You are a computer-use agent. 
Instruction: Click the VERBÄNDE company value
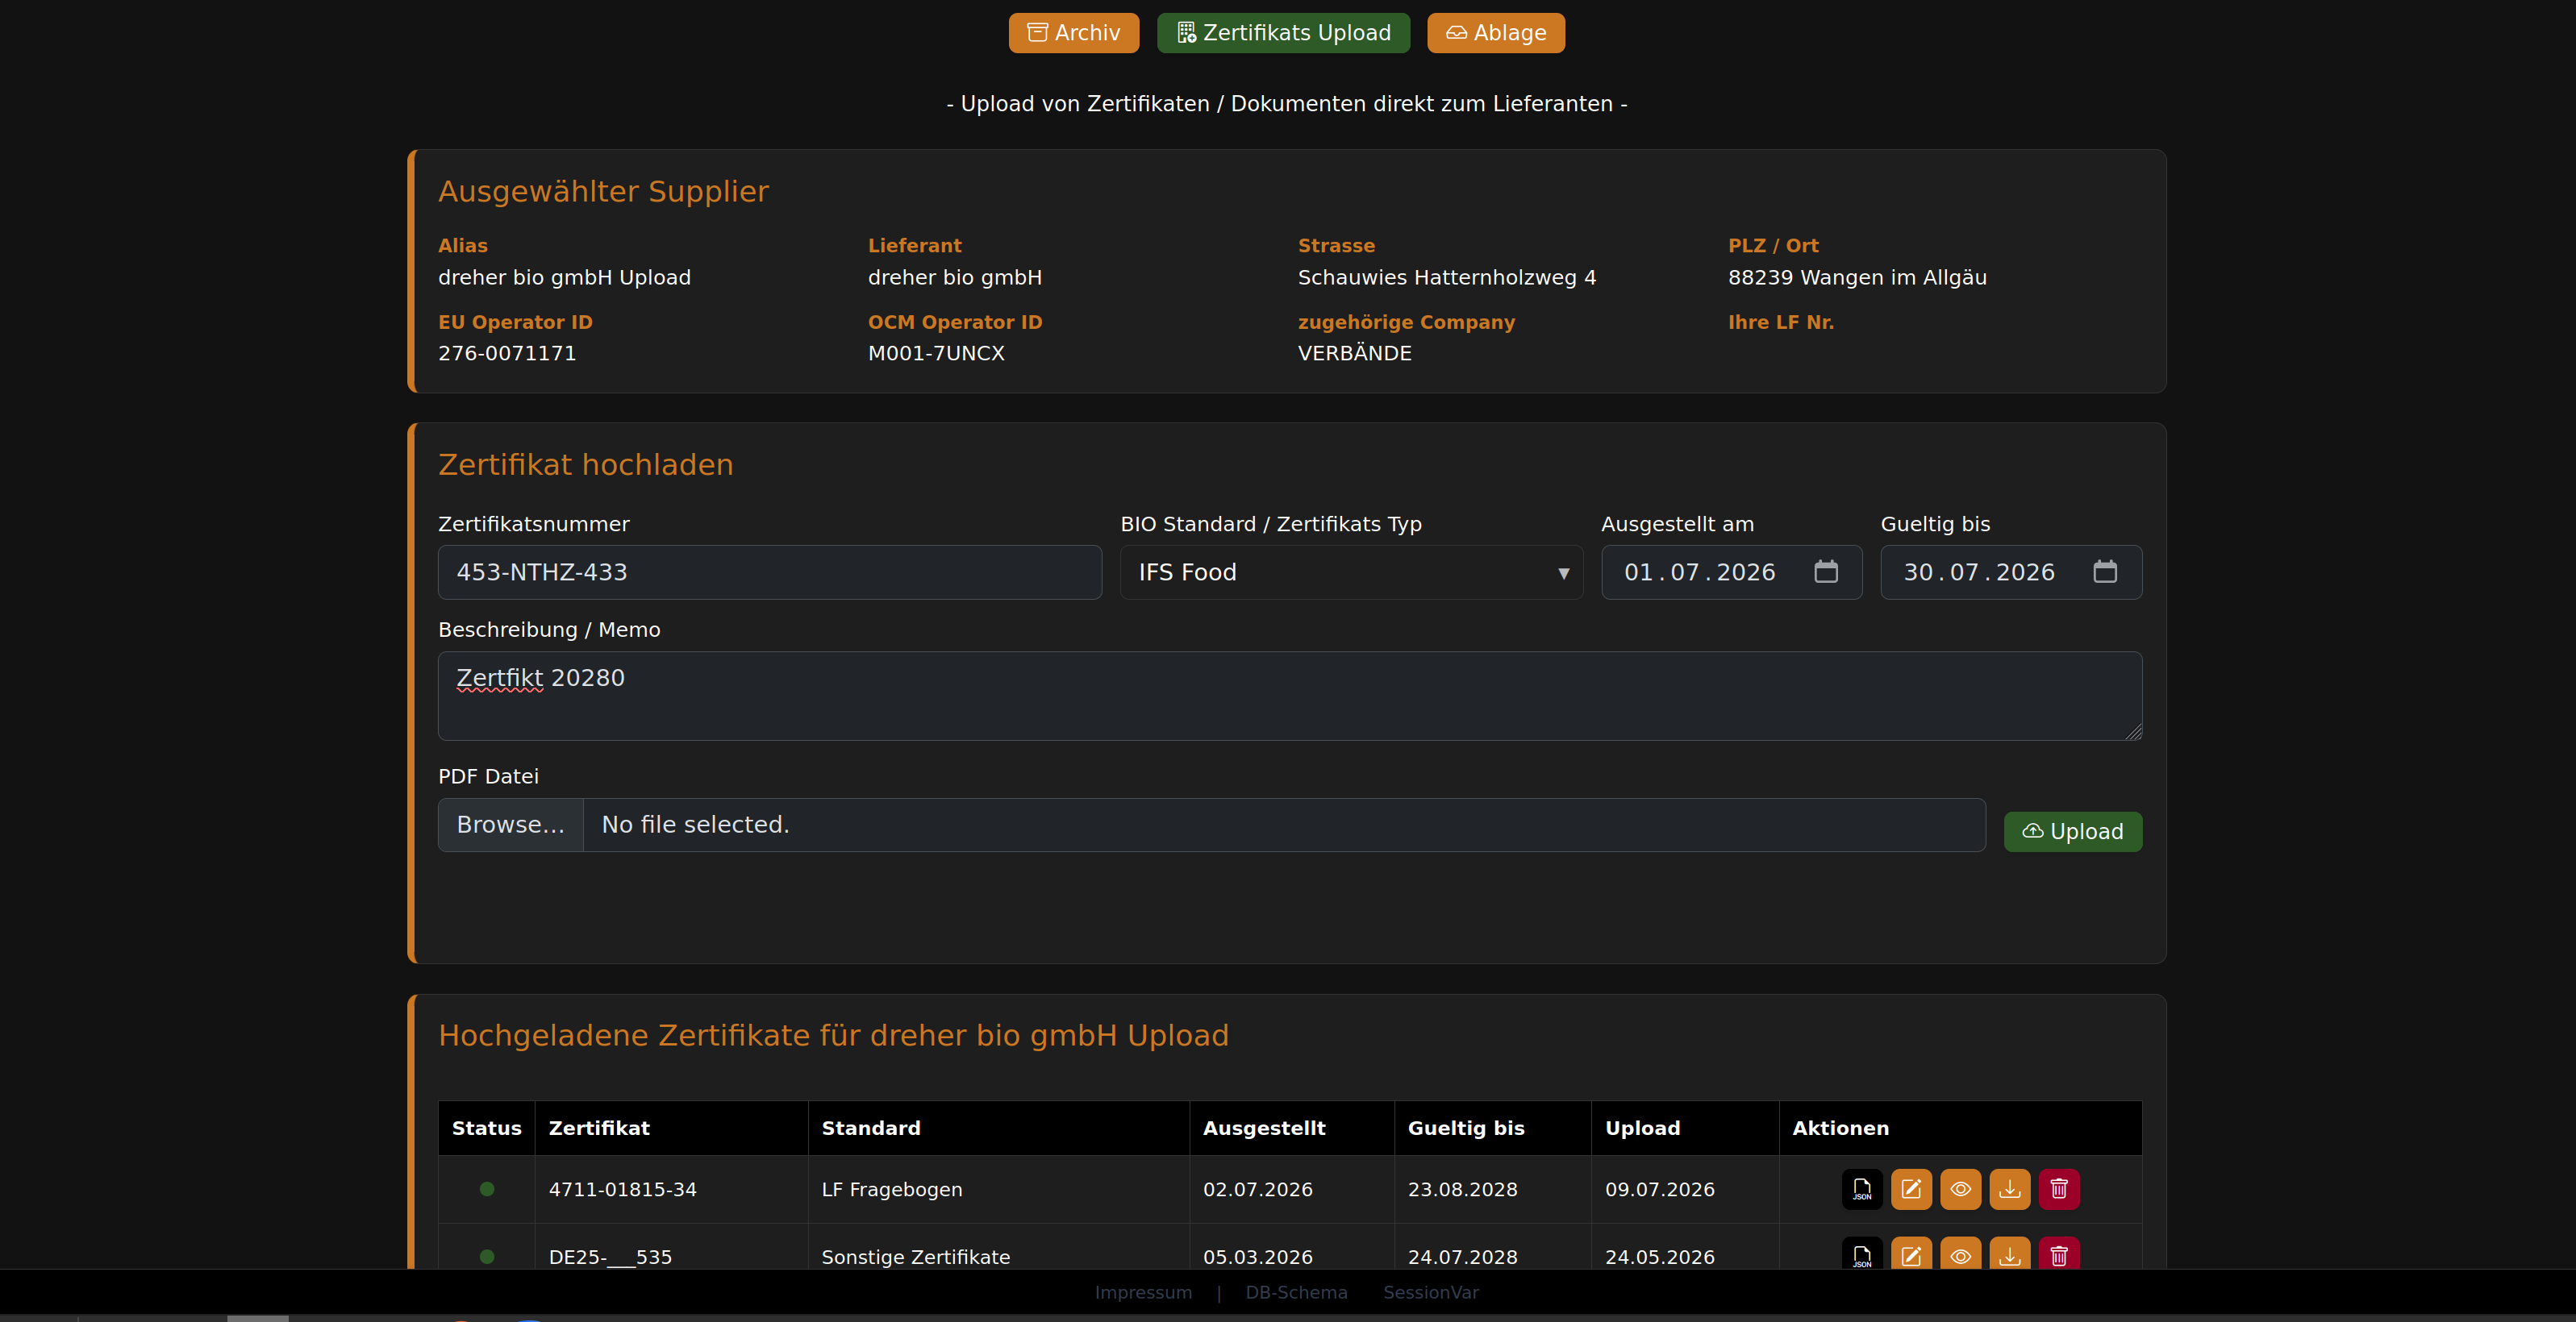tap(1354, 353)
